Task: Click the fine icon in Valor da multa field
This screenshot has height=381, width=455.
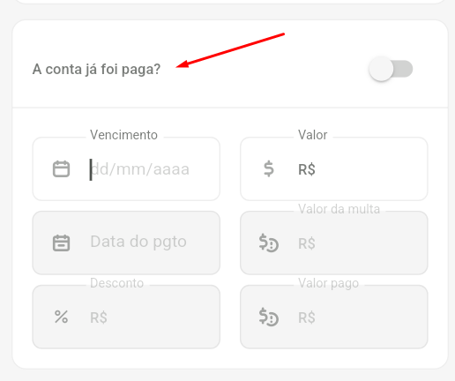Action: tap(269, 243)
